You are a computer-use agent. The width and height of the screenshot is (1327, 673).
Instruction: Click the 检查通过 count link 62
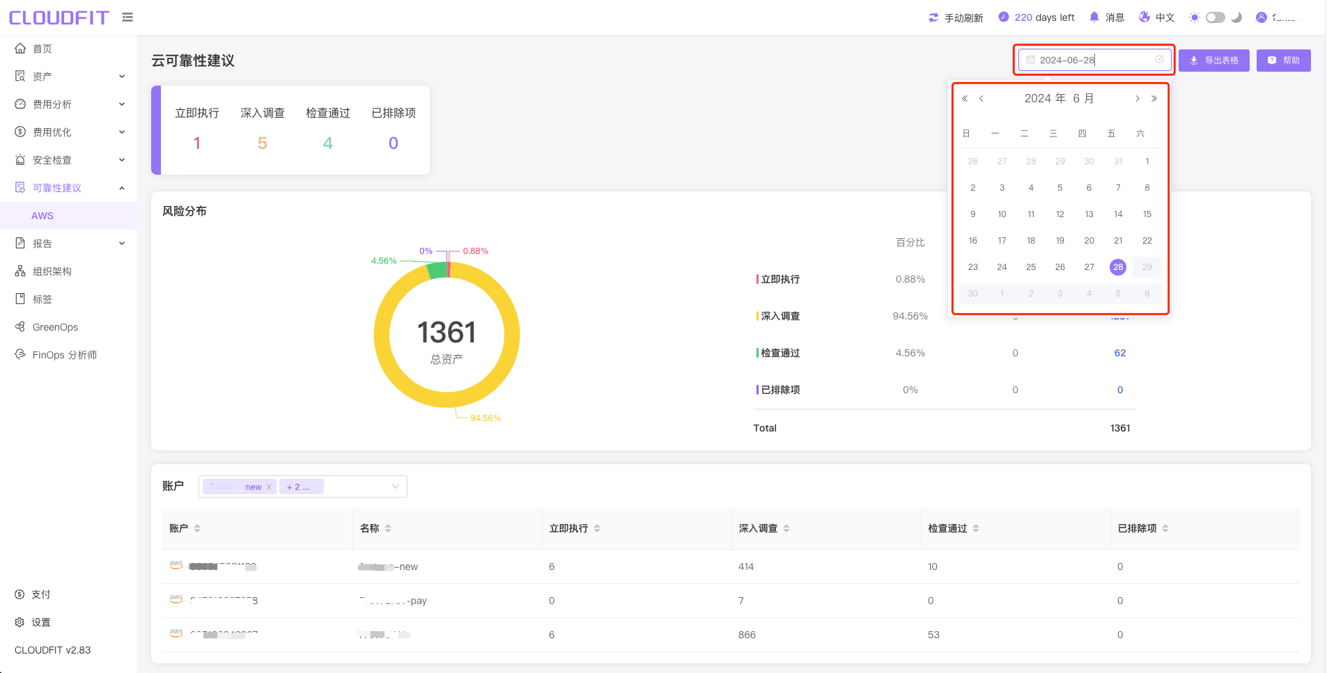pyautogui.click(x=1120, y=353)
